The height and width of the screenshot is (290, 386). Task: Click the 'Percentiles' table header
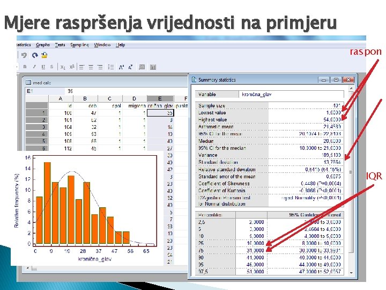click(210, 215)
